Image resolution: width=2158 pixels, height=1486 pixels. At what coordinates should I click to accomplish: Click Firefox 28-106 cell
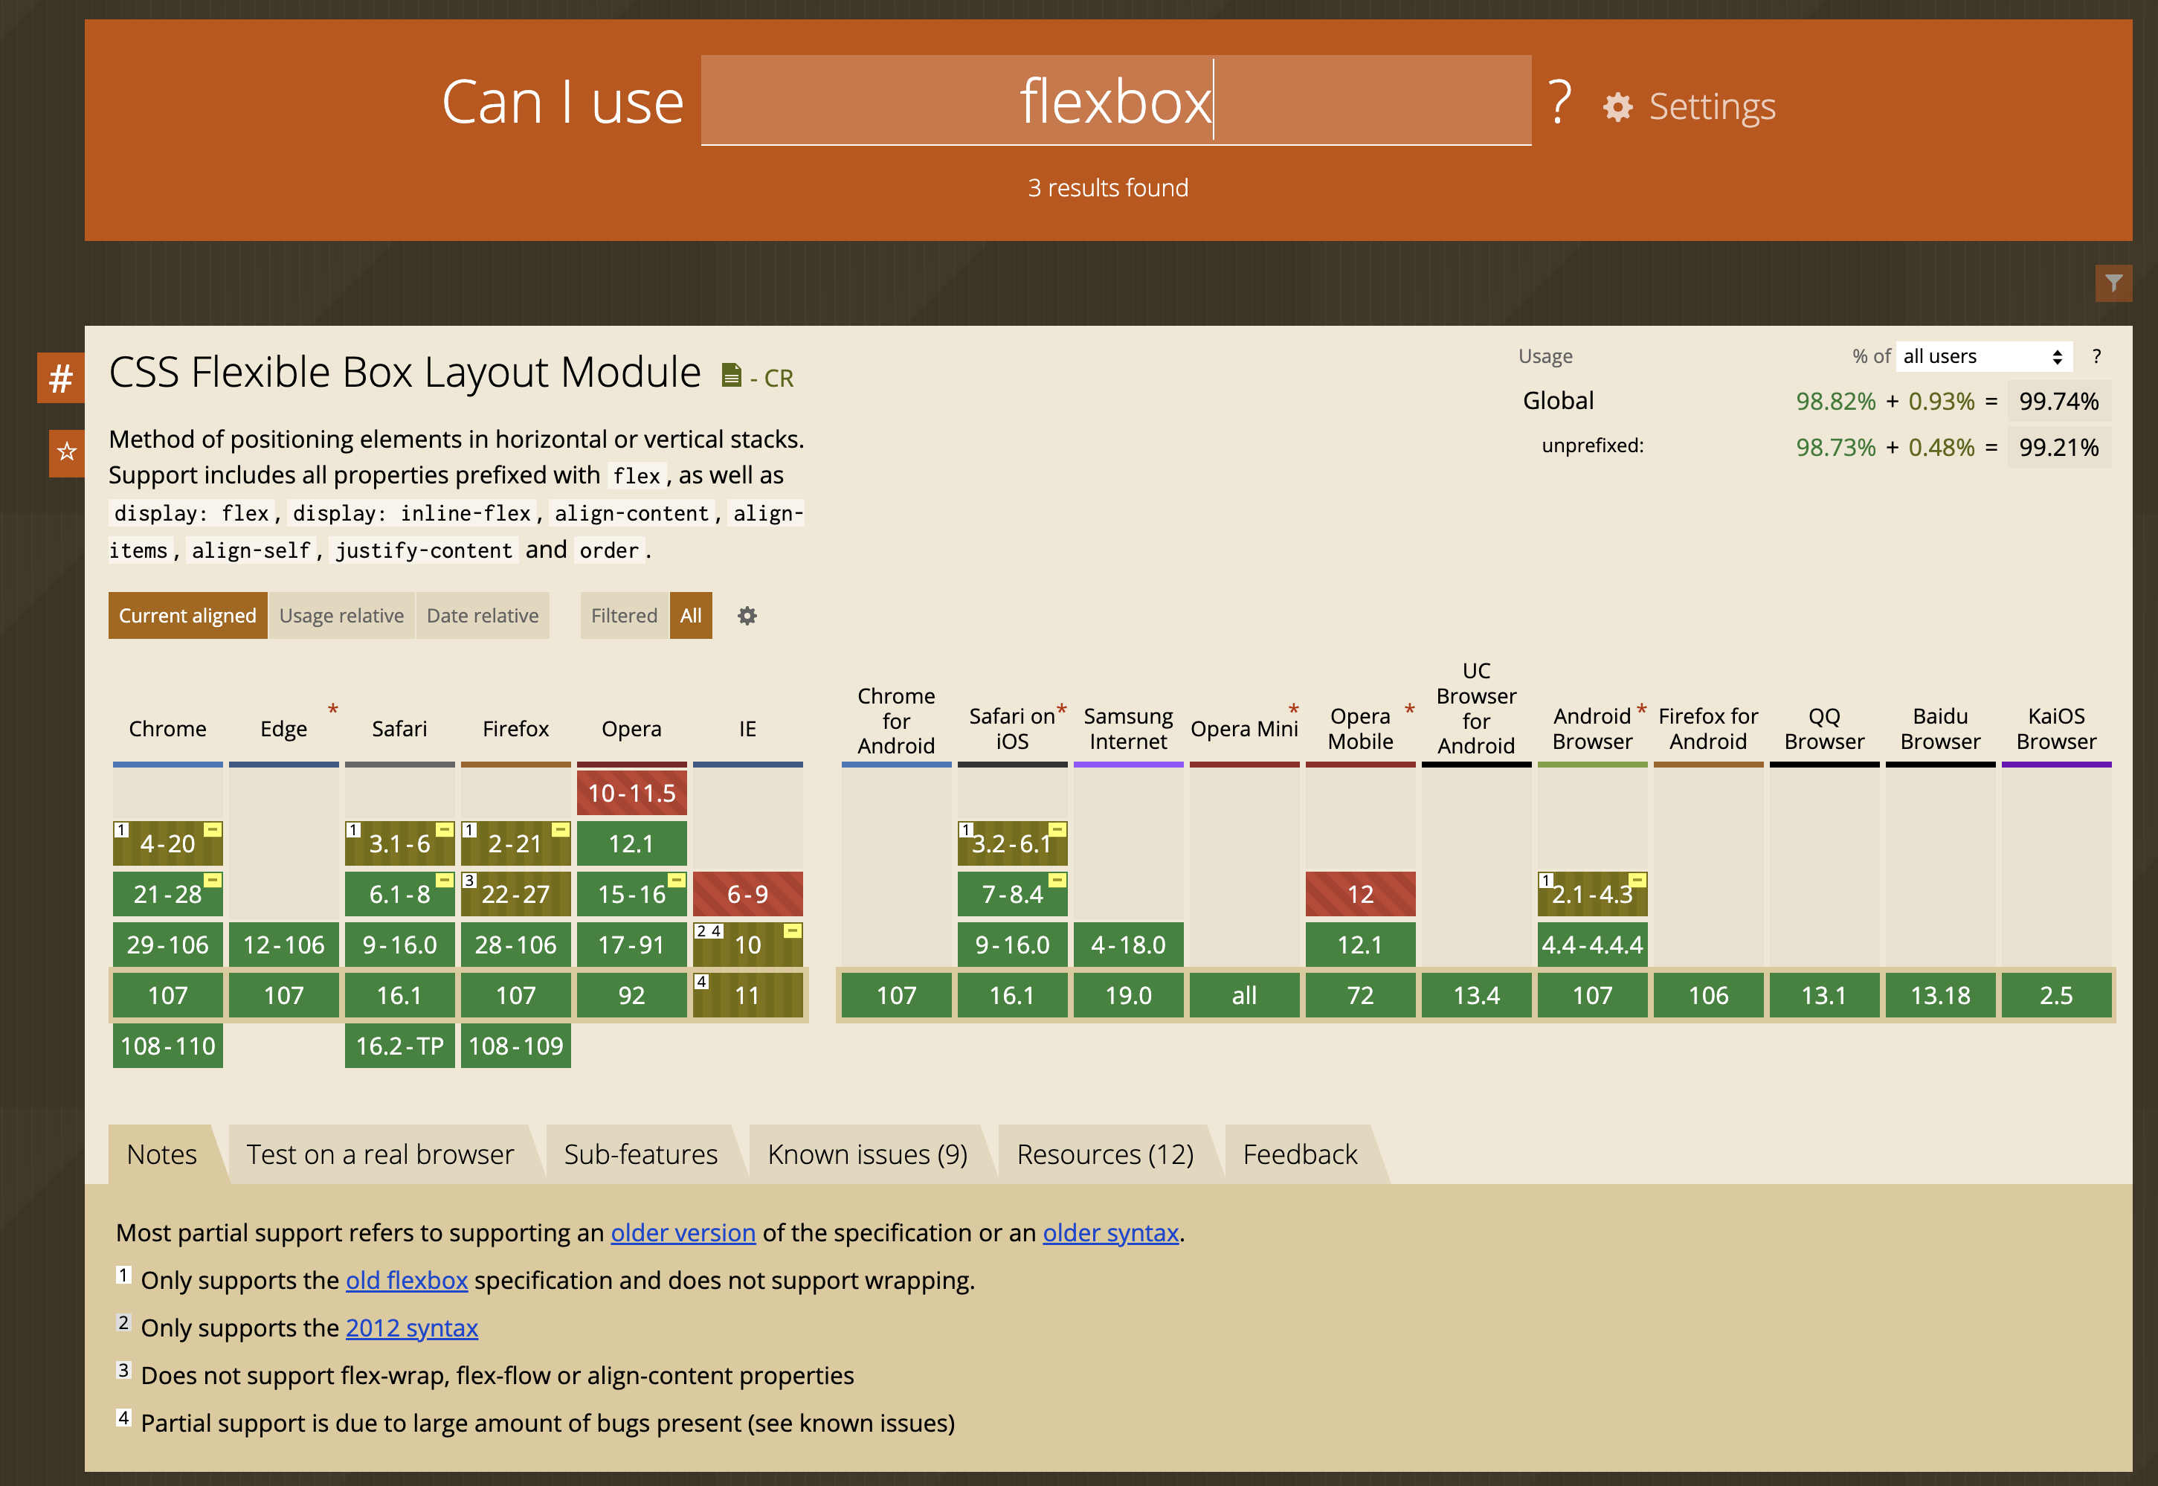516,945
